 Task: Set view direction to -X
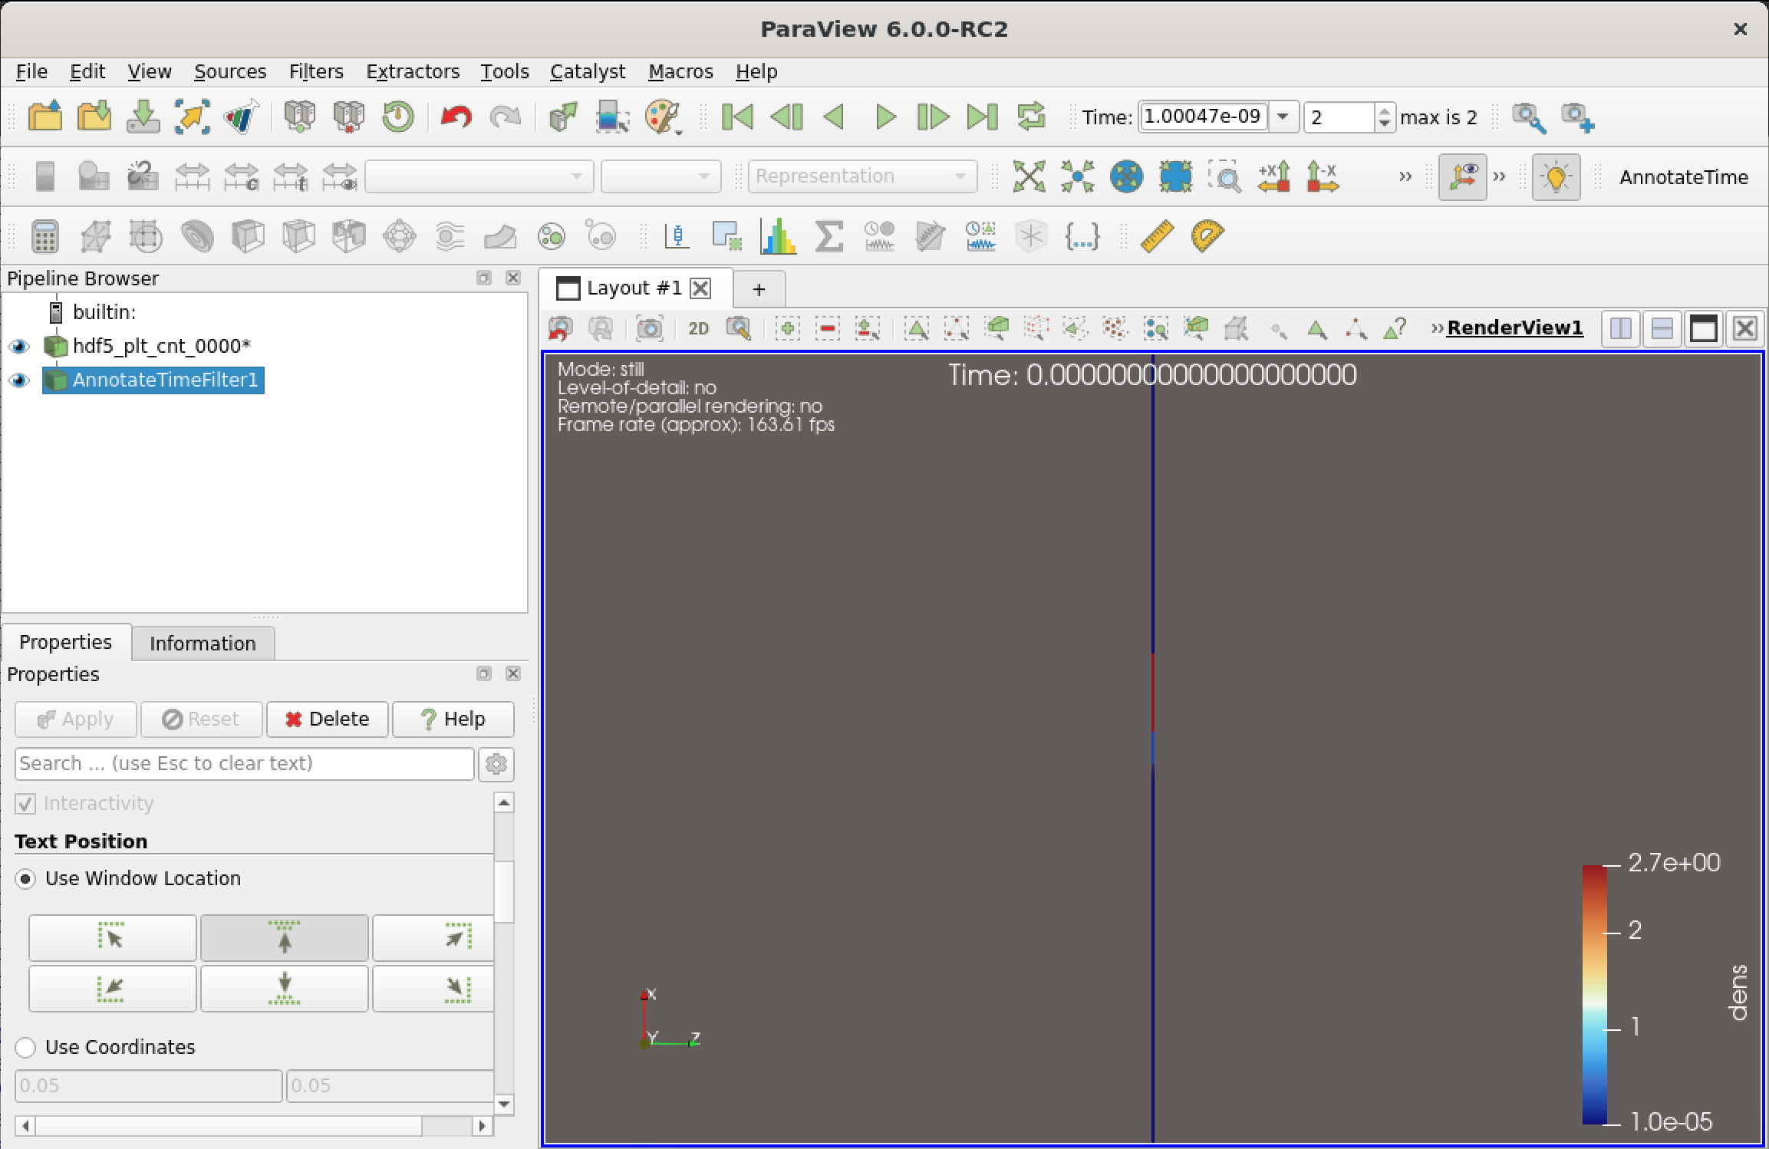[x=1323, y=176]
